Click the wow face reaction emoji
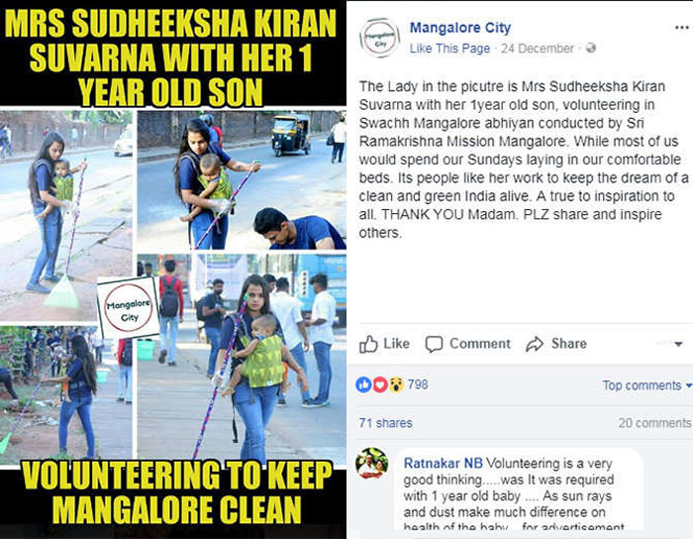693x539 pixels. pos(396,385)
